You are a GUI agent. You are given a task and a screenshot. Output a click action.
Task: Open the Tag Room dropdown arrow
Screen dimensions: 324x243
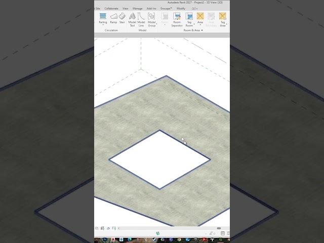(194, 24)
